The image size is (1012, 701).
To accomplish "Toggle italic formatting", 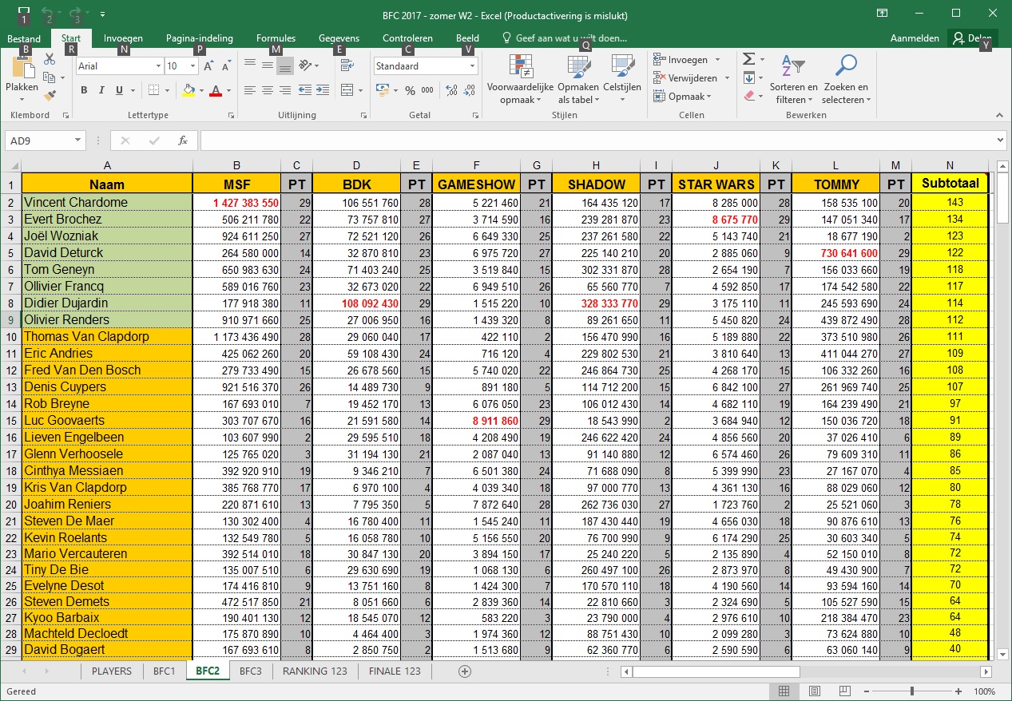I will coord(102,91).
